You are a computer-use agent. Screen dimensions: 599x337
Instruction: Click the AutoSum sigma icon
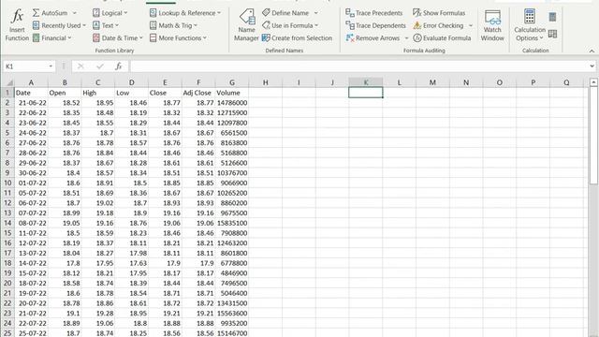36,13
